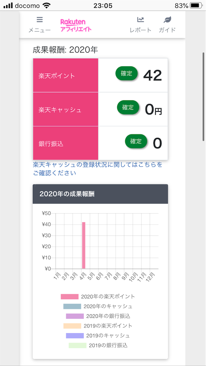Toggle the 2020年の楽天ポイント legend swatch
Screen dimensions: 206x366
click(69, 297)
